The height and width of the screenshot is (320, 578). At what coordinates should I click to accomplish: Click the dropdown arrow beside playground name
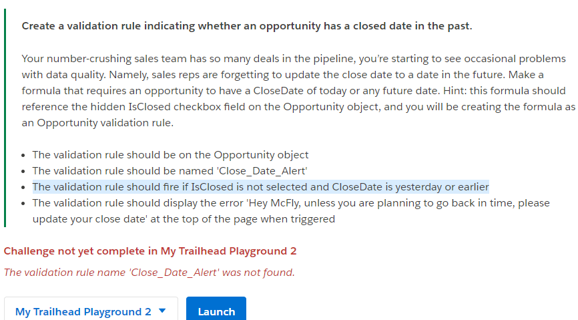click(x=162, y=311)
